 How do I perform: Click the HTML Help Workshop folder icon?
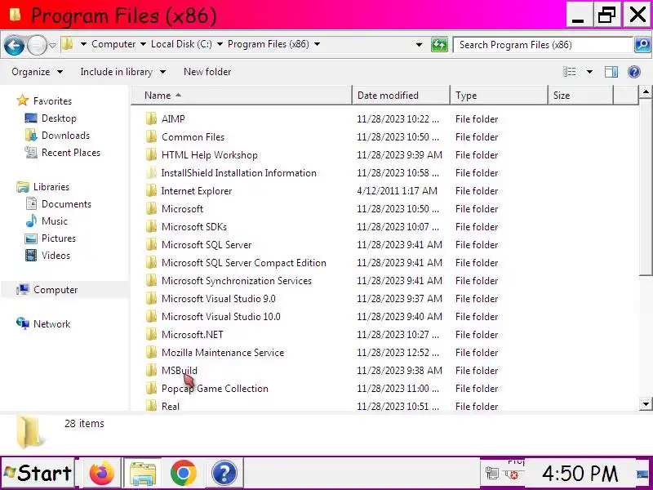(151, 154)
